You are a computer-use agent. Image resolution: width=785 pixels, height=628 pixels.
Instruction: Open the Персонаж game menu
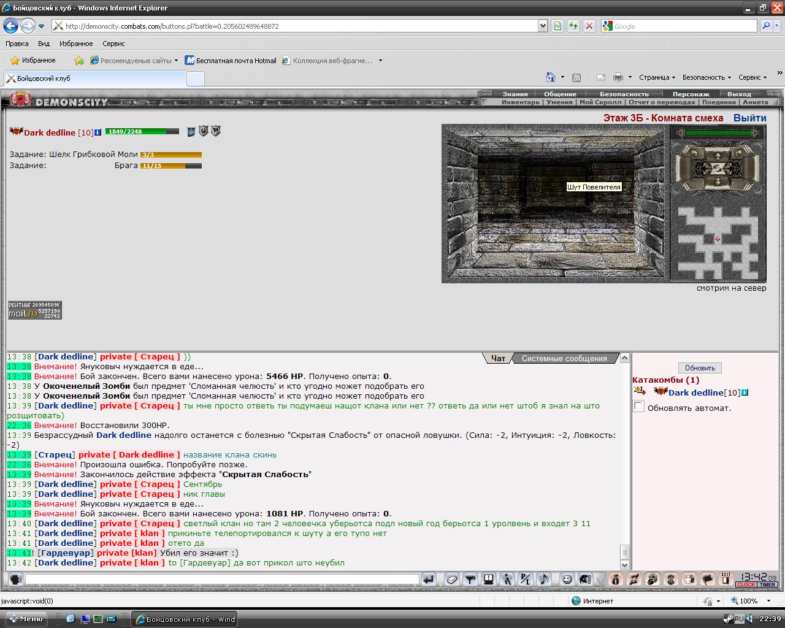click(691, 94)
